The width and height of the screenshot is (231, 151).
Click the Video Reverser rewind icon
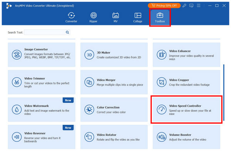click(17, 137)
